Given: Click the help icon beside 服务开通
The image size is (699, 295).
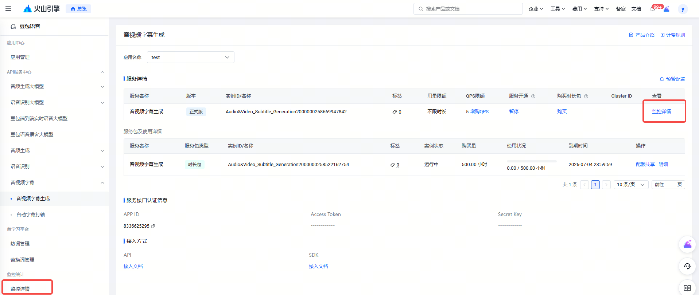Looking at the screenshot, I should tap(533, 96).
